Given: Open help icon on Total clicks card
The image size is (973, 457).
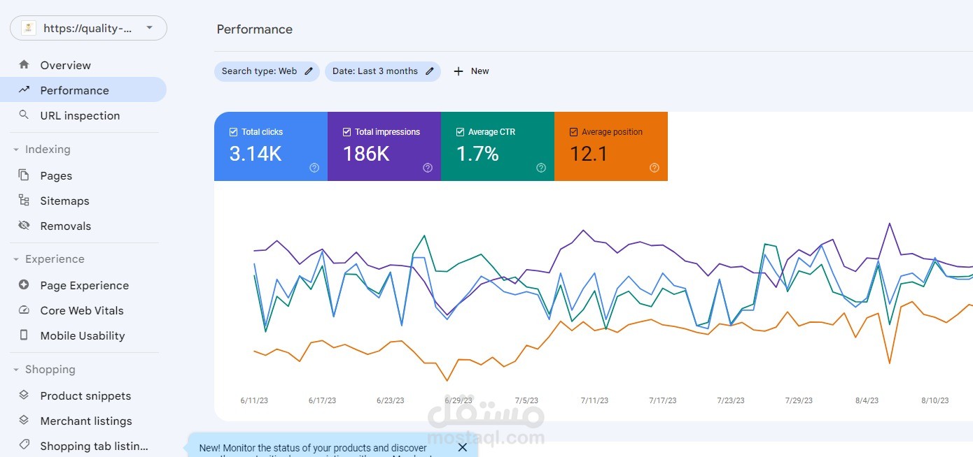Looking at the screenshot, I should (314, 168).
